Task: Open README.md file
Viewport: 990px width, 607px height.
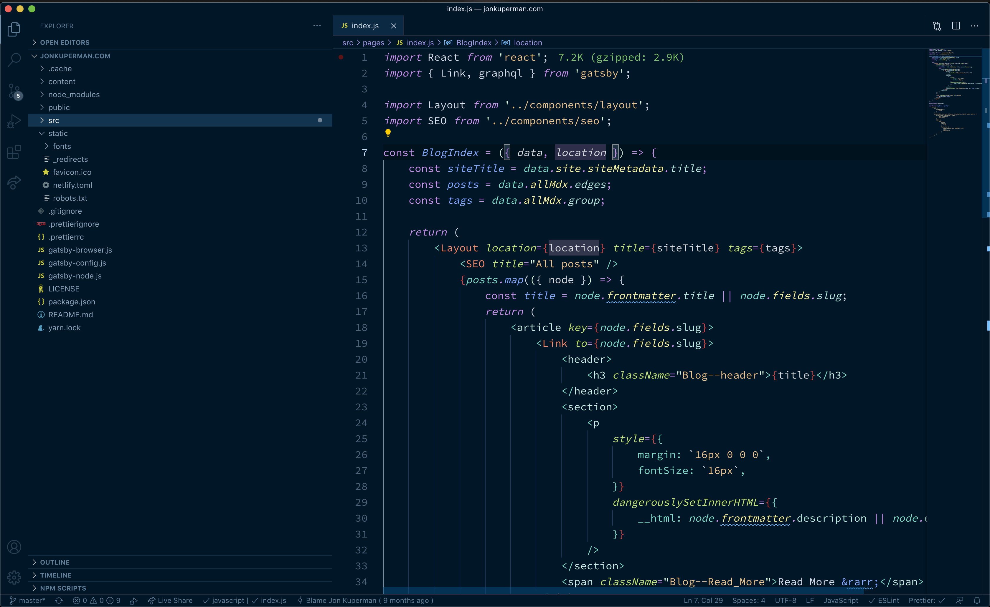Action: 180,314
